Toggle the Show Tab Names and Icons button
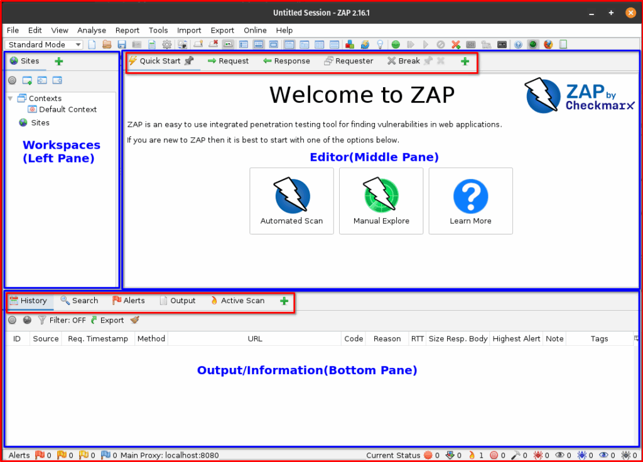The width and height of the screenshot is (643, 462). click(x=228, y=45)
